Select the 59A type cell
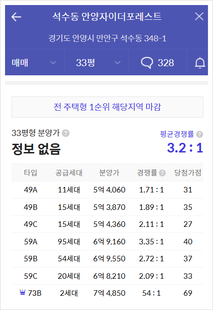 pyautogui.click(x=31, y=242)
